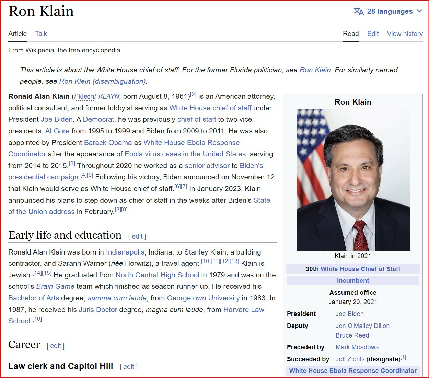Follow the Ron Klein hatnote link

315,70
